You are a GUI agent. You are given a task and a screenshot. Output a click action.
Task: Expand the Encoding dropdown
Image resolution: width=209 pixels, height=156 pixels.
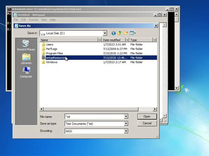[126, 131]
